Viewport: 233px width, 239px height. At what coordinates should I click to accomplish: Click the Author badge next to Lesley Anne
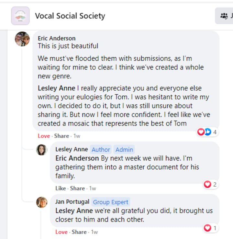tap(101, 149)
